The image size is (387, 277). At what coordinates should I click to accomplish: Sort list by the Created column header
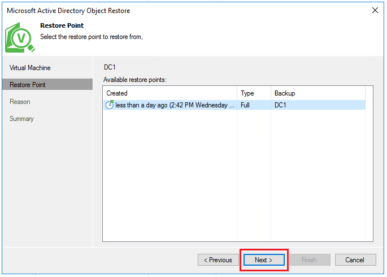[x=169, y=93]
